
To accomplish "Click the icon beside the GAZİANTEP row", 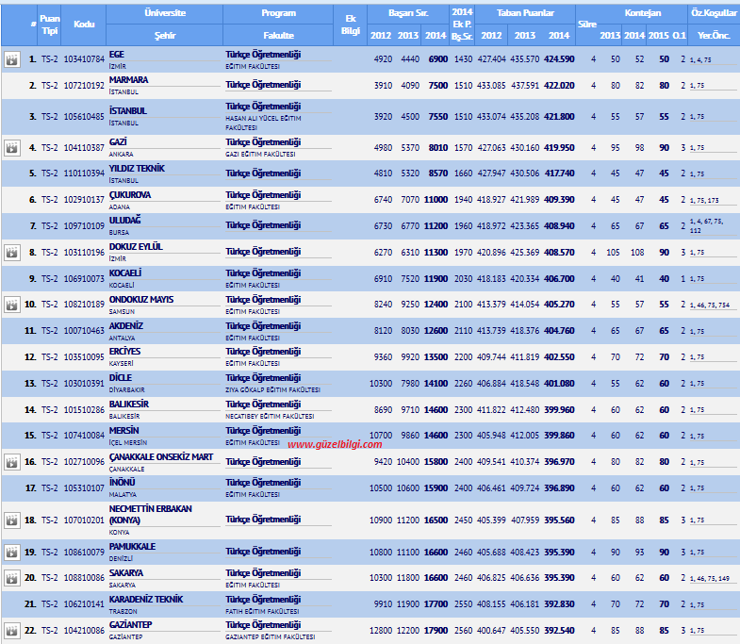I will (12, 630).
